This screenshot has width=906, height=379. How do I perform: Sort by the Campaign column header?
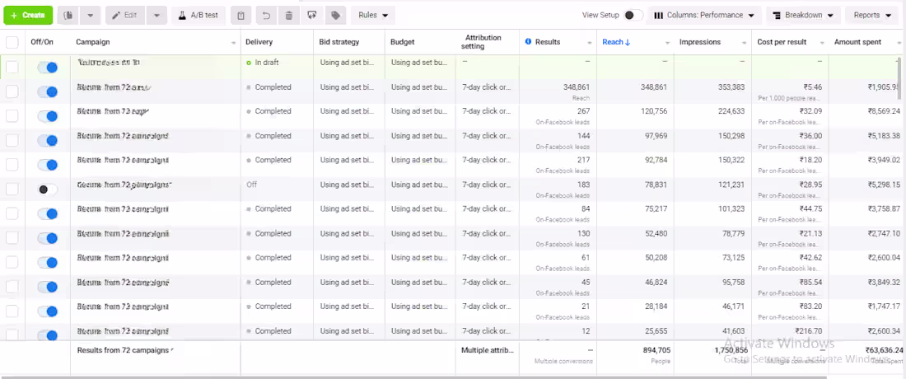92,42
